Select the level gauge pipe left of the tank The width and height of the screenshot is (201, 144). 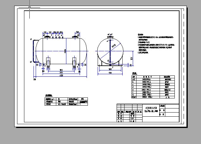(x=34, y=51)
